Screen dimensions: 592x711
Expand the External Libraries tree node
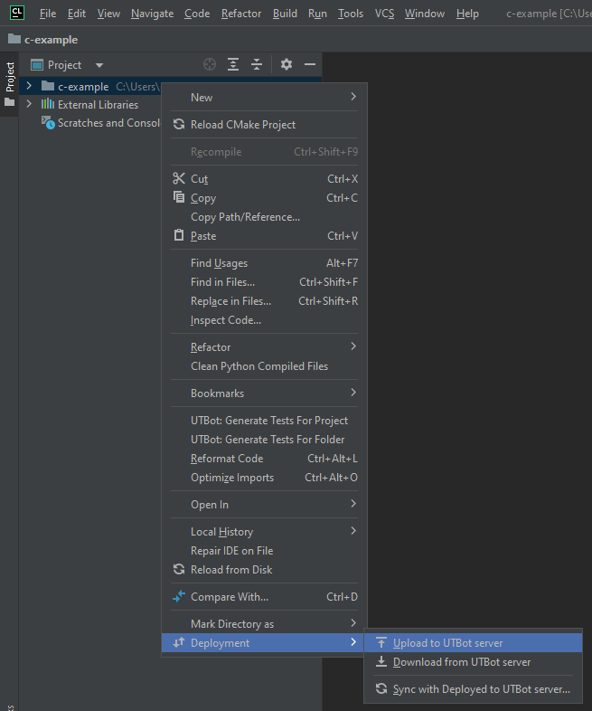29,104
